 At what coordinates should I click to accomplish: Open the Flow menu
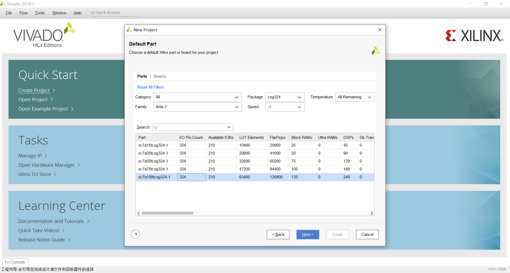(23, 13)
